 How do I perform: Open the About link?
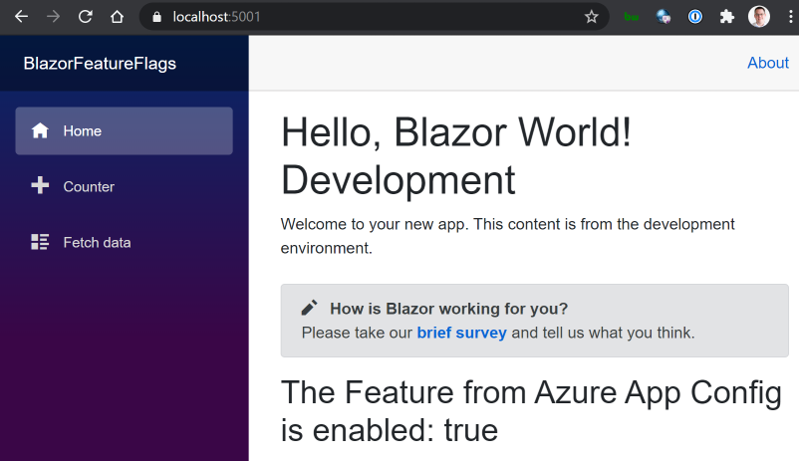768,63
